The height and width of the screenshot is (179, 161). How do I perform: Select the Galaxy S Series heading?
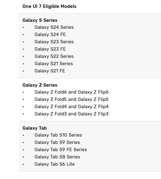point(40,20)
